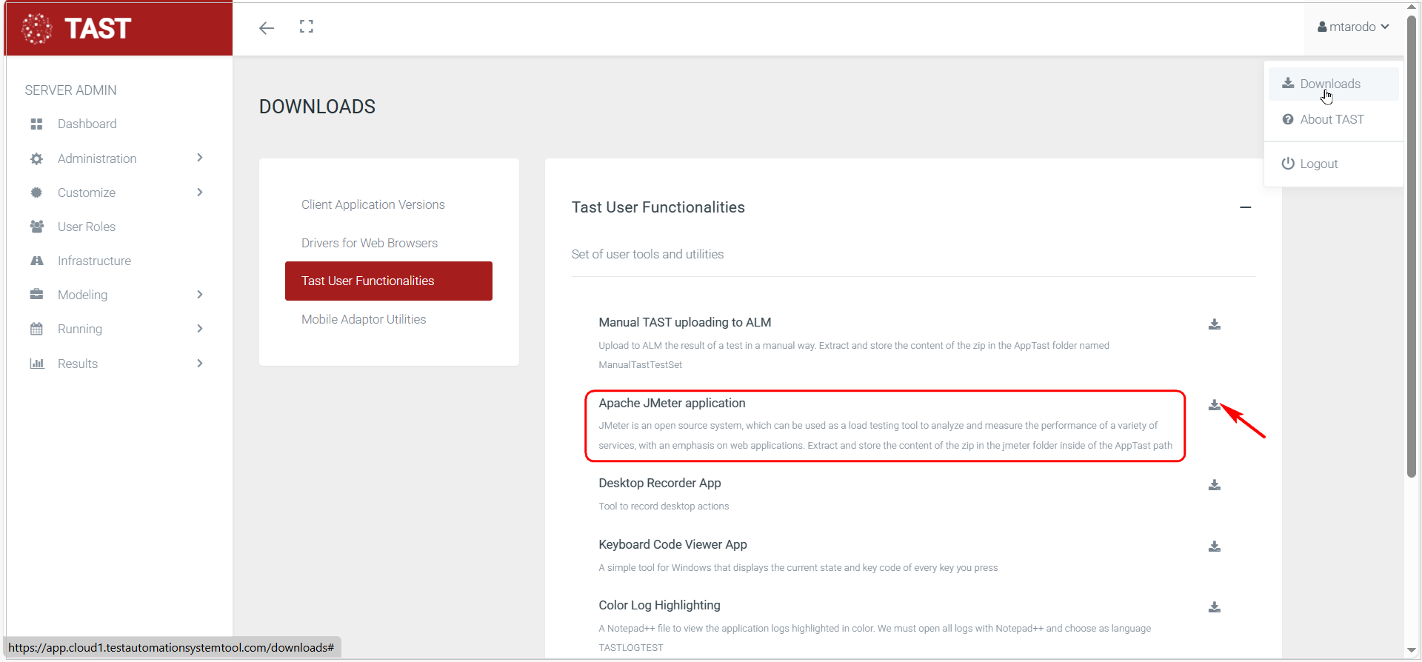Select Client Application Versions tab
The height and width of the screenshot is (662, 1422).
coord(373,204)
